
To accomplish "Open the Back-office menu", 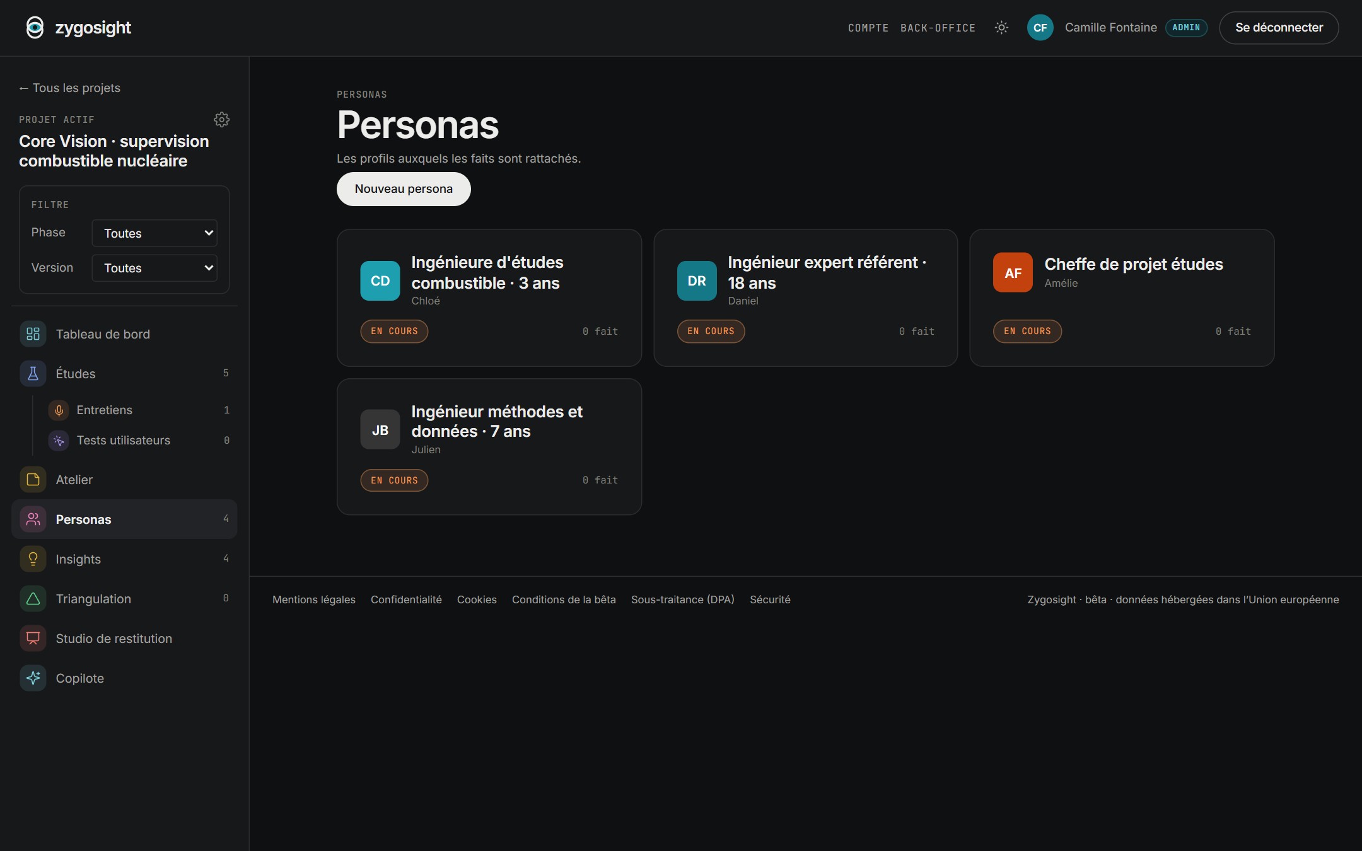I will click(938, 28).
